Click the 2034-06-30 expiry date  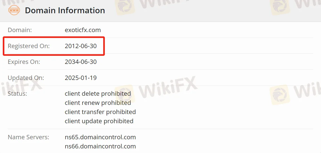[81, 62]
